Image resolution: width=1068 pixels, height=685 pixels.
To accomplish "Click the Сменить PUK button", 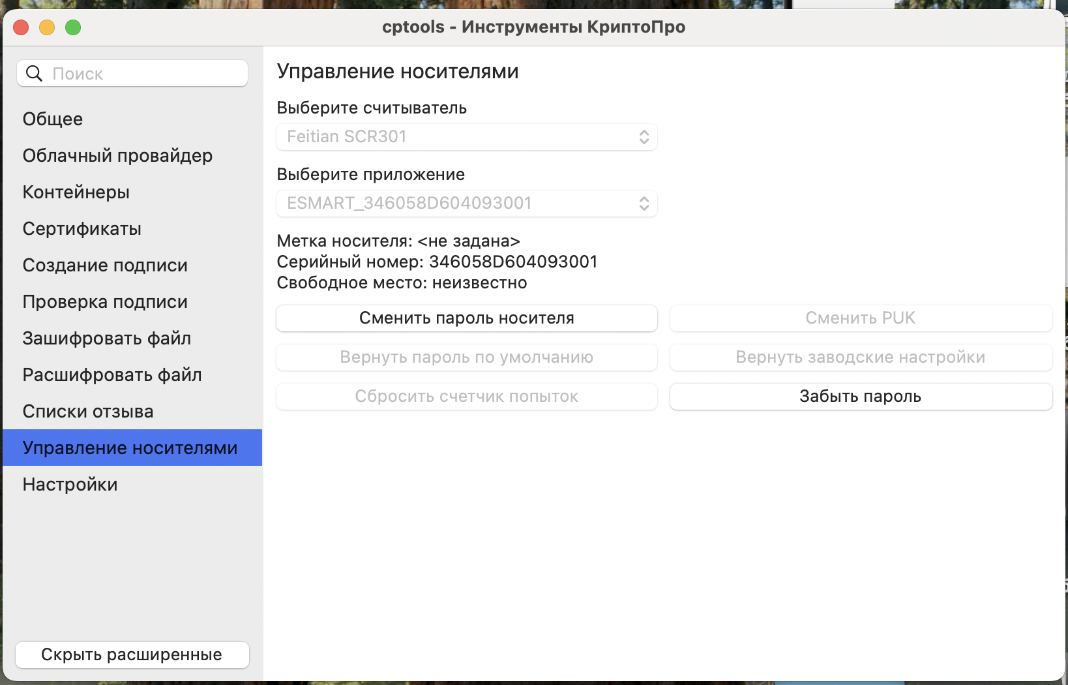I will tap(861, 318).
